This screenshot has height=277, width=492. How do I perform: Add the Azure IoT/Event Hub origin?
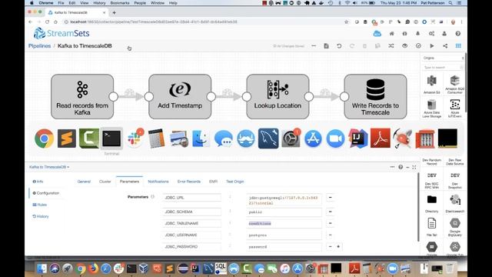click(454, 108)
